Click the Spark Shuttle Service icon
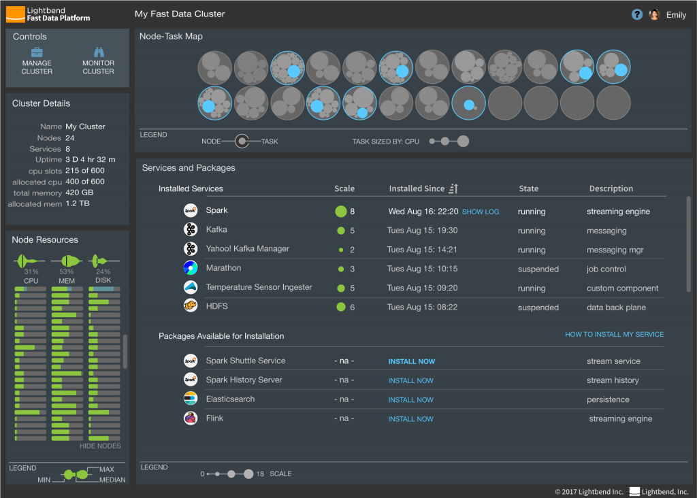This screenshot has width=697, height=498. 191,361
